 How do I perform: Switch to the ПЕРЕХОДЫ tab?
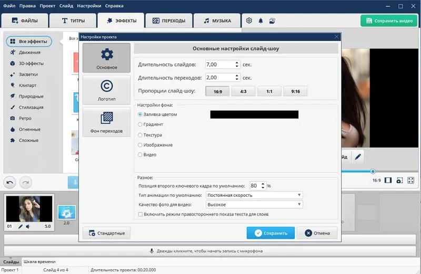pyautogui.click(x=169, y=20)
